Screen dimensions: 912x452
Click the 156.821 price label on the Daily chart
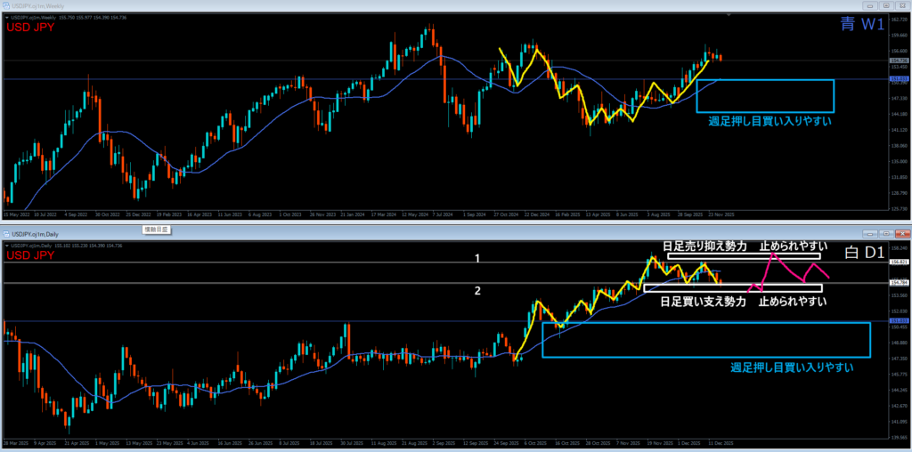pyautogui.click(x=899, y=262)
